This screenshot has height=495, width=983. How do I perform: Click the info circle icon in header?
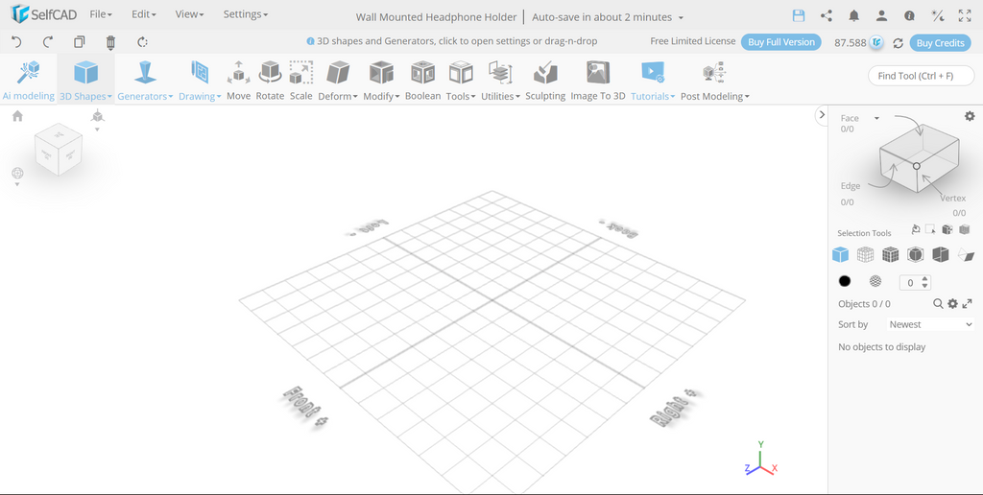point(909,16)
